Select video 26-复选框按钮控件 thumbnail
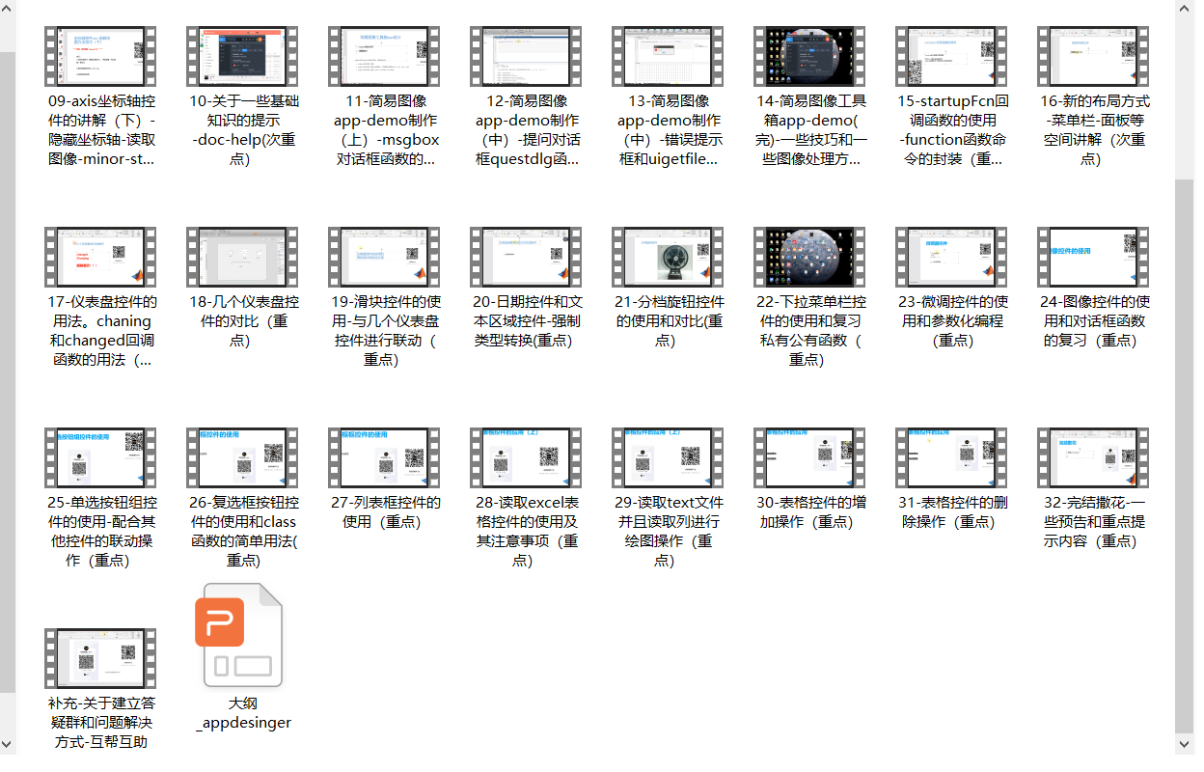This screenshot has width=1204, height=772. [x=242, y=457]
